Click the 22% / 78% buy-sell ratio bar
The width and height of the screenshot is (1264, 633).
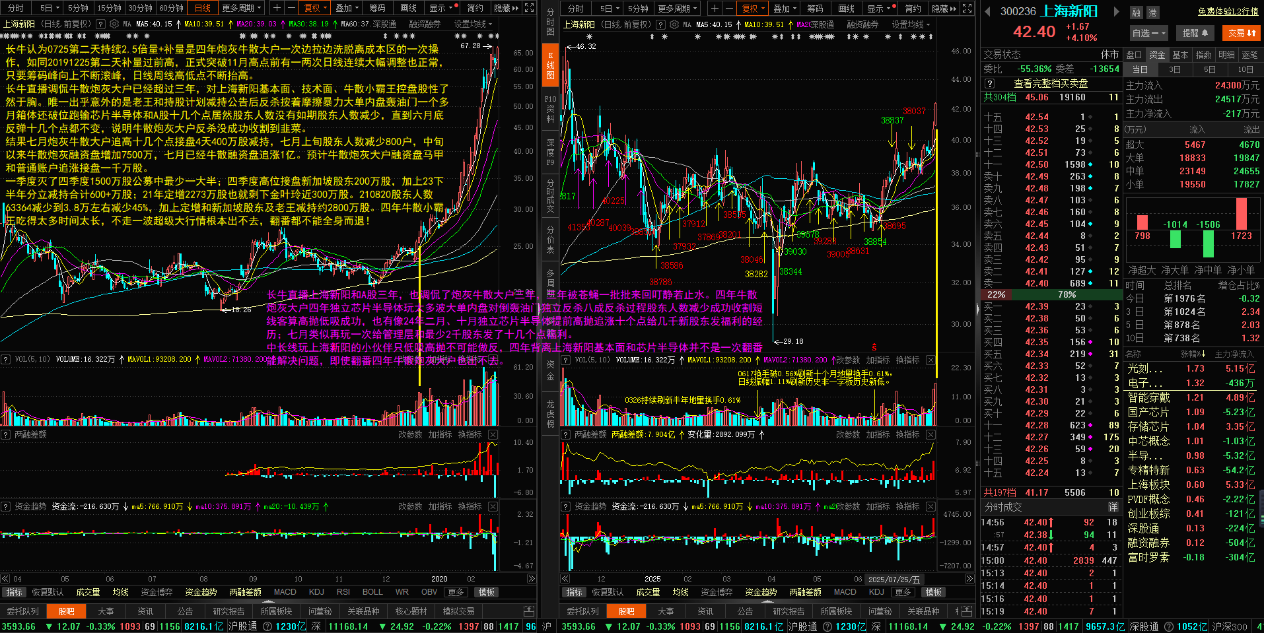coord(1051,294)
